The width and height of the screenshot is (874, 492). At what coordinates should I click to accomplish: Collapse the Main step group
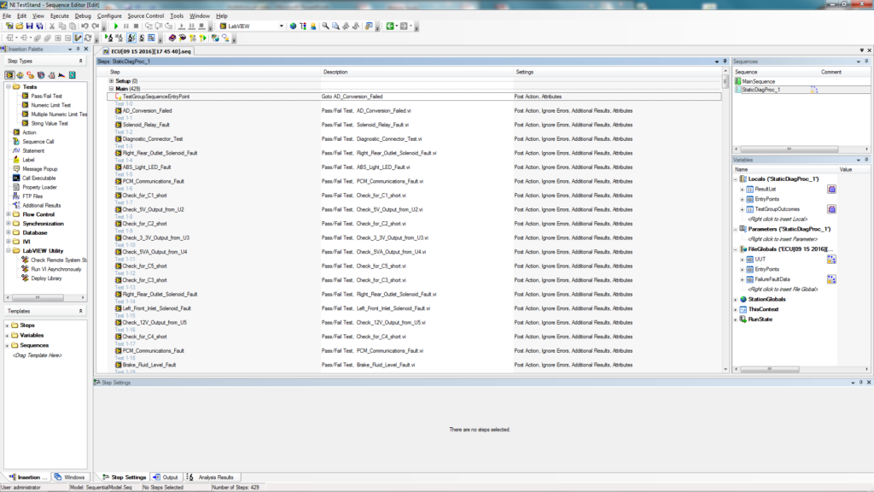point(111,89)
